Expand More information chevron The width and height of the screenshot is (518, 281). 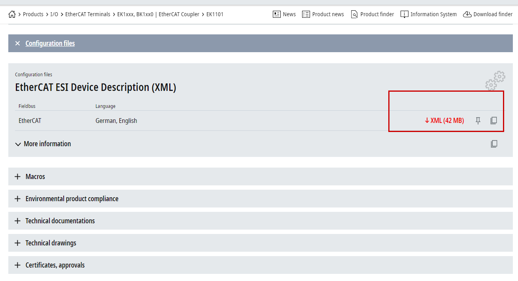[x=18, y=144]
